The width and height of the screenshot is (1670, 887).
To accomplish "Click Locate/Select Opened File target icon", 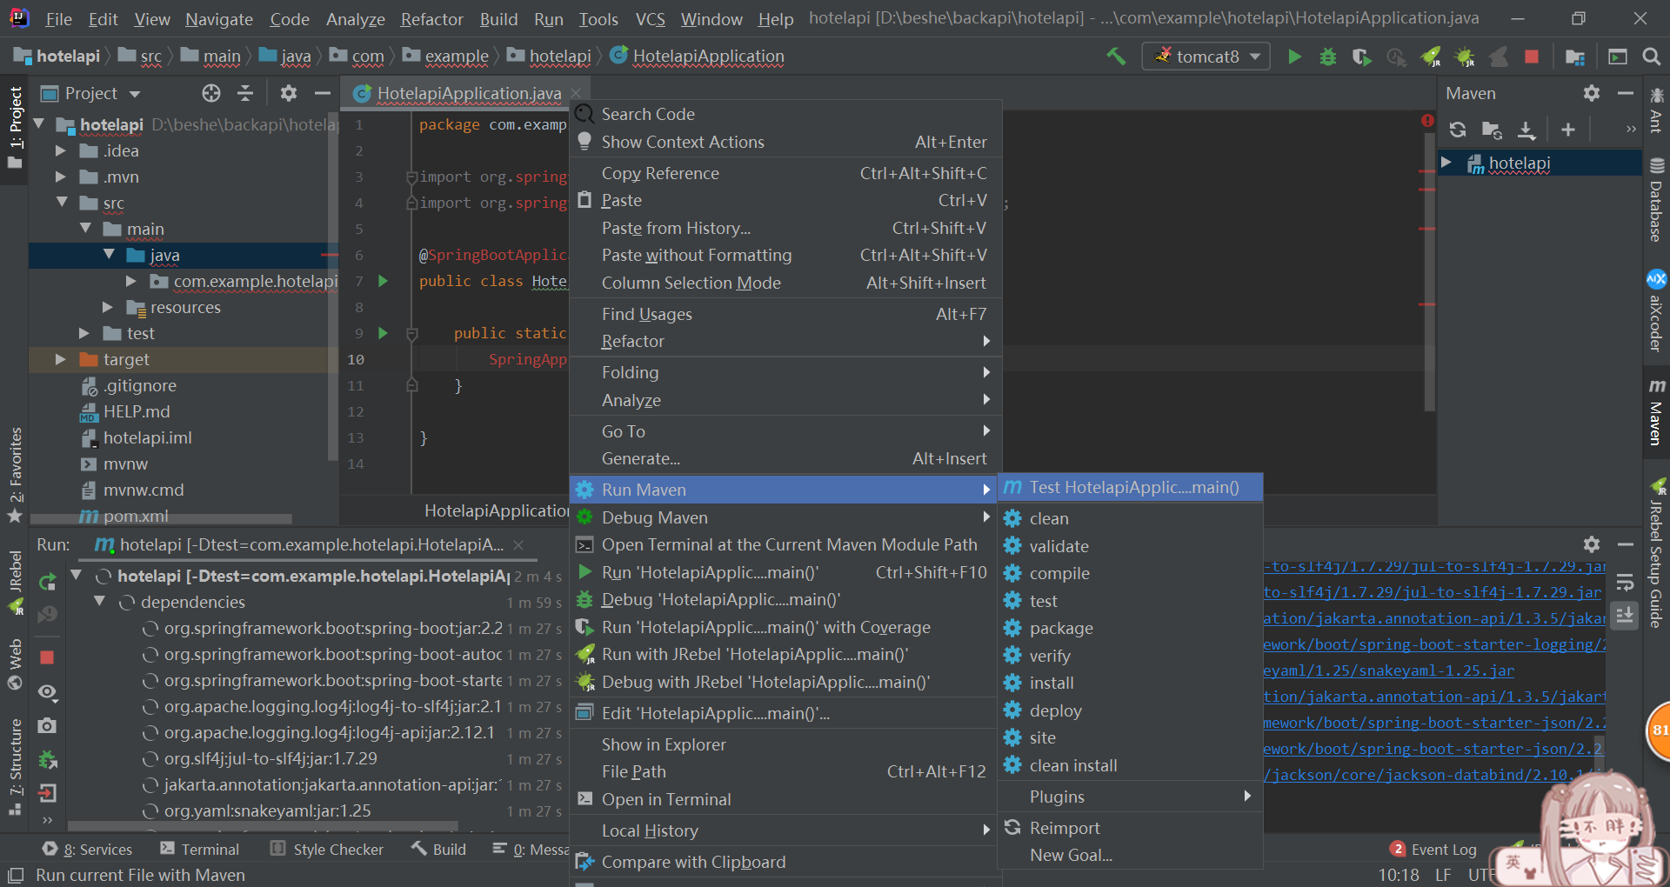I will pos(211,93).
